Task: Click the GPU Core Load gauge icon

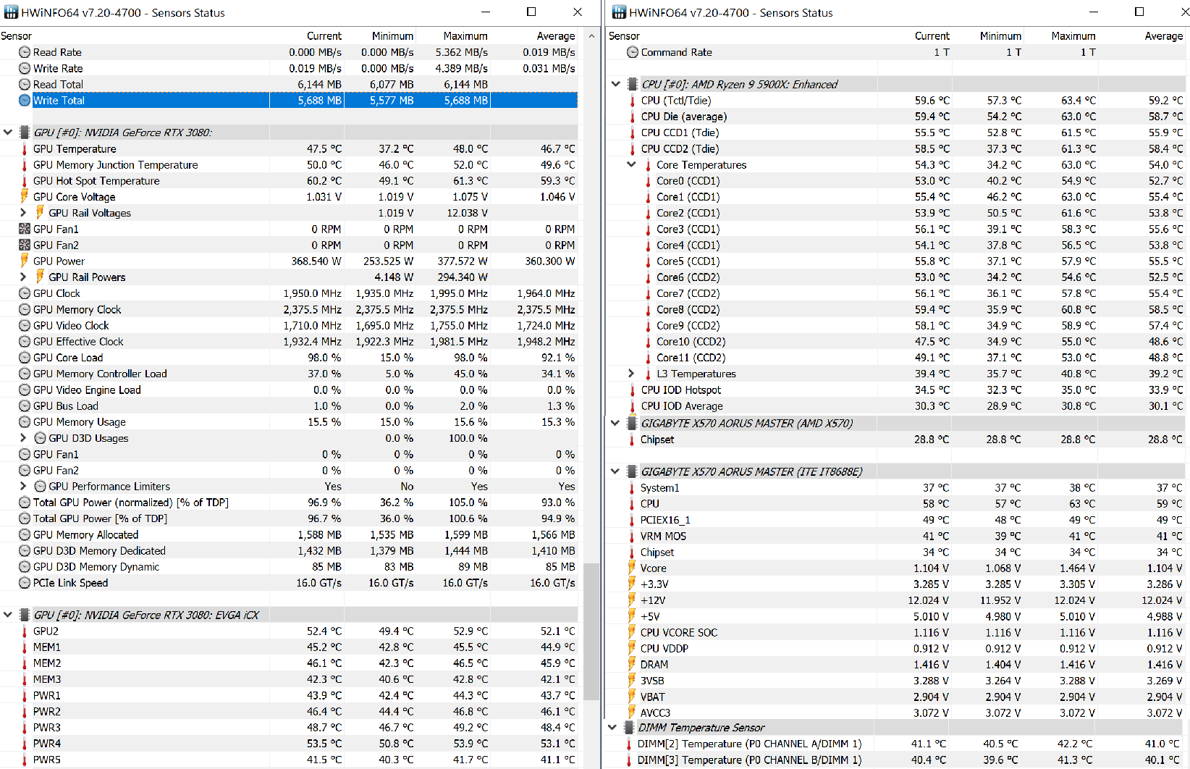Action: point(25,357)
